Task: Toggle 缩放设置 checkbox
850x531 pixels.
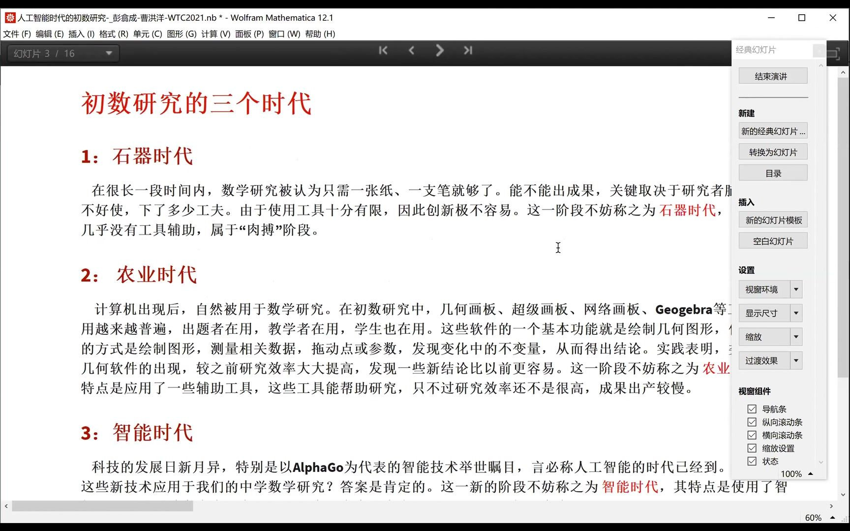Action: [x=752, y=448]
